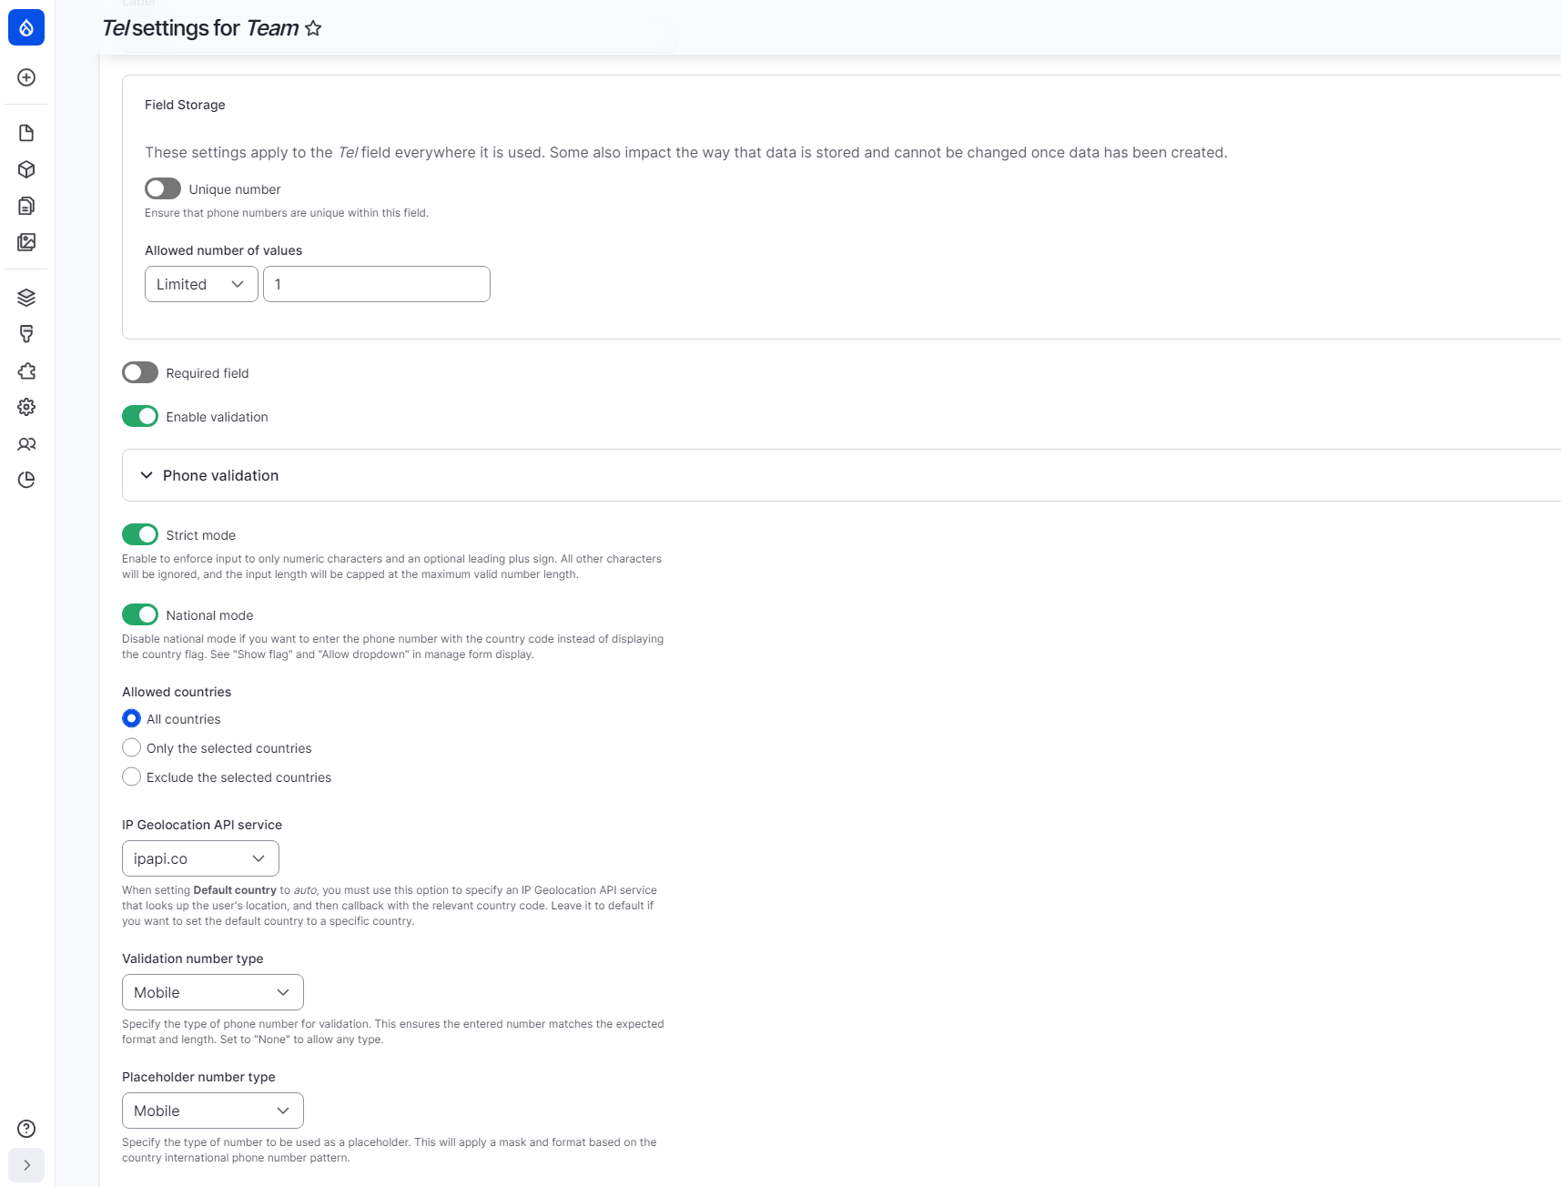Click the allowed number of values input
This screenshot has height=1187, width=1561.
pyautogui.click(x=376, y=284)
